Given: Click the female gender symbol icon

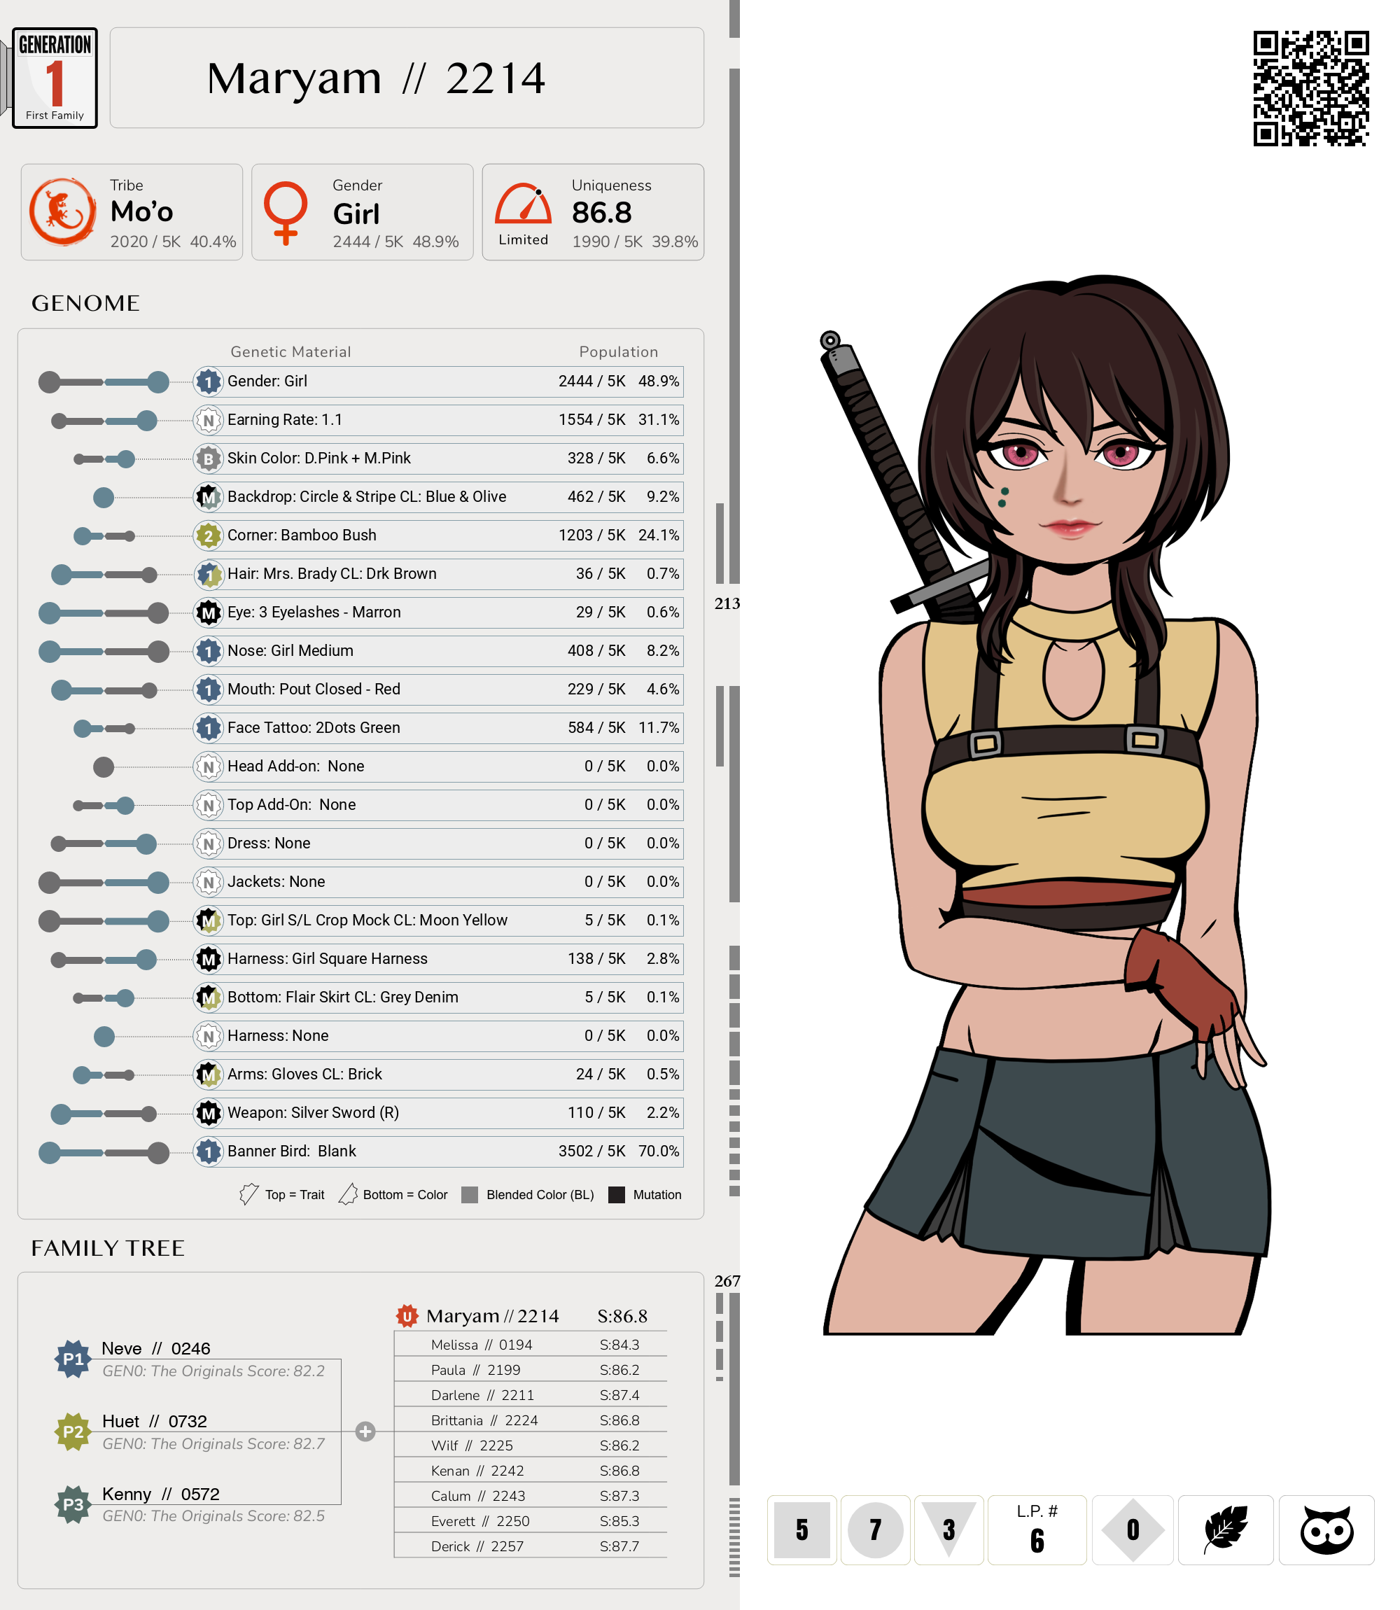Looking at the screenshot, I should point(285,213).
